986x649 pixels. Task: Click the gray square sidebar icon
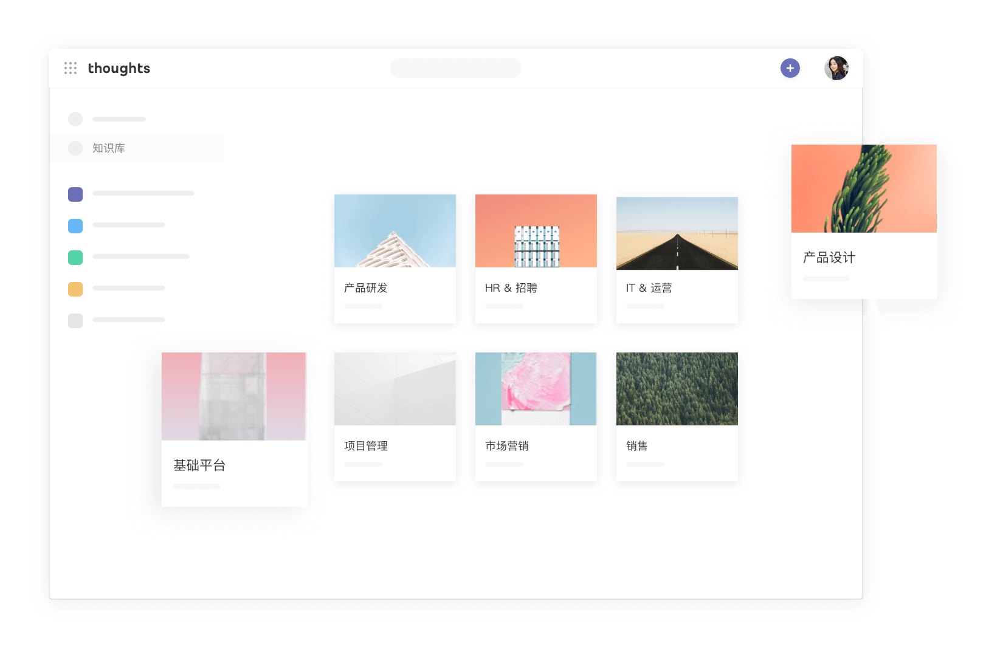pos(75,321)
